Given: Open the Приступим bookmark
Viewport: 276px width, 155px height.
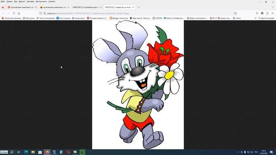Looking at the screenshot, I should click(x=29, y=18).
